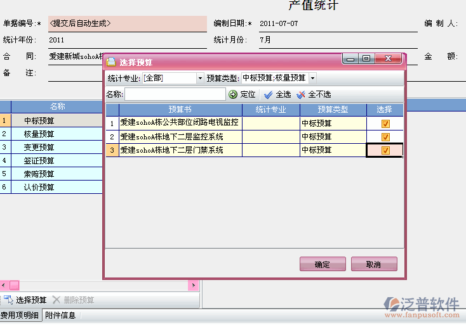
Task: Click the 合同 field 爱建新城sohoA
Action: (x=76, y=56)
